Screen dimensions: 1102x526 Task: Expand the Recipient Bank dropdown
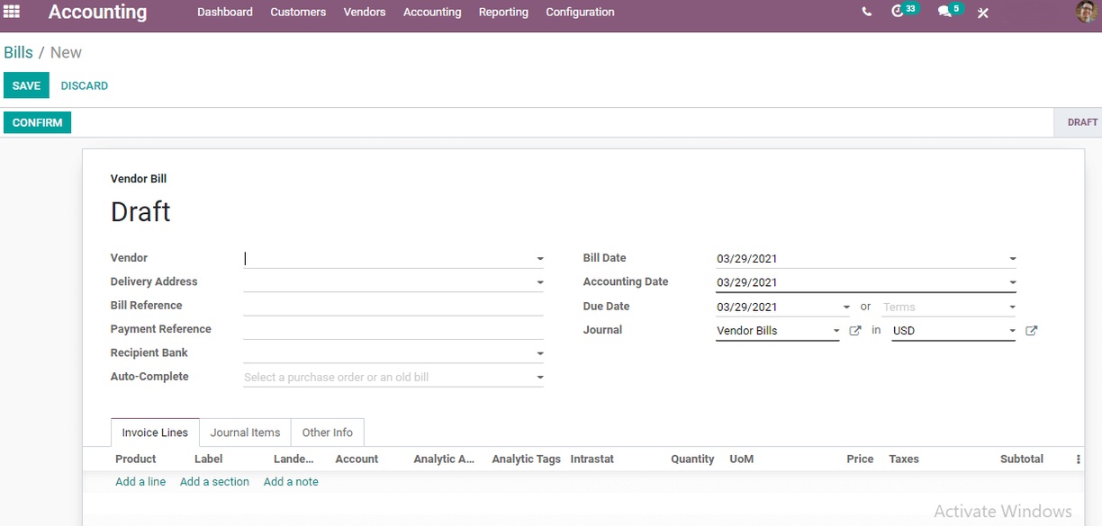point(540,354)
